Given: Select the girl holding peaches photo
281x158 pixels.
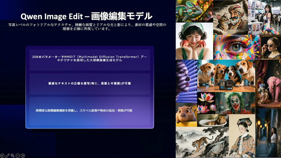Looking at the screenshot, I should [195, 41].
